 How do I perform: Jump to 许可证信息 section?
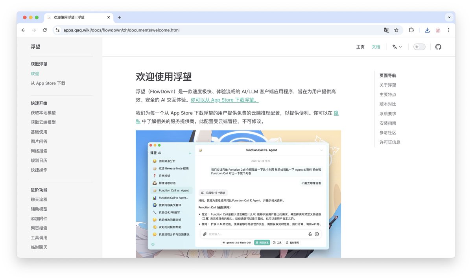(x=390, y=142)
